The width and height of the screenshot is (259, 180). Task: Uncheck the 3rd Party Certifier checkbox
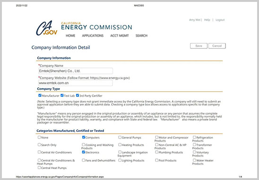(78, 95)
